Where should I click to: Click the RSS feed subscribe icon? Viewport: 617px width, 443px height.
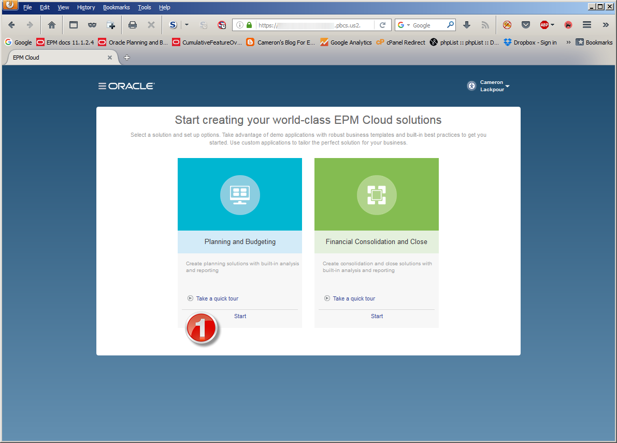[485, 25]
